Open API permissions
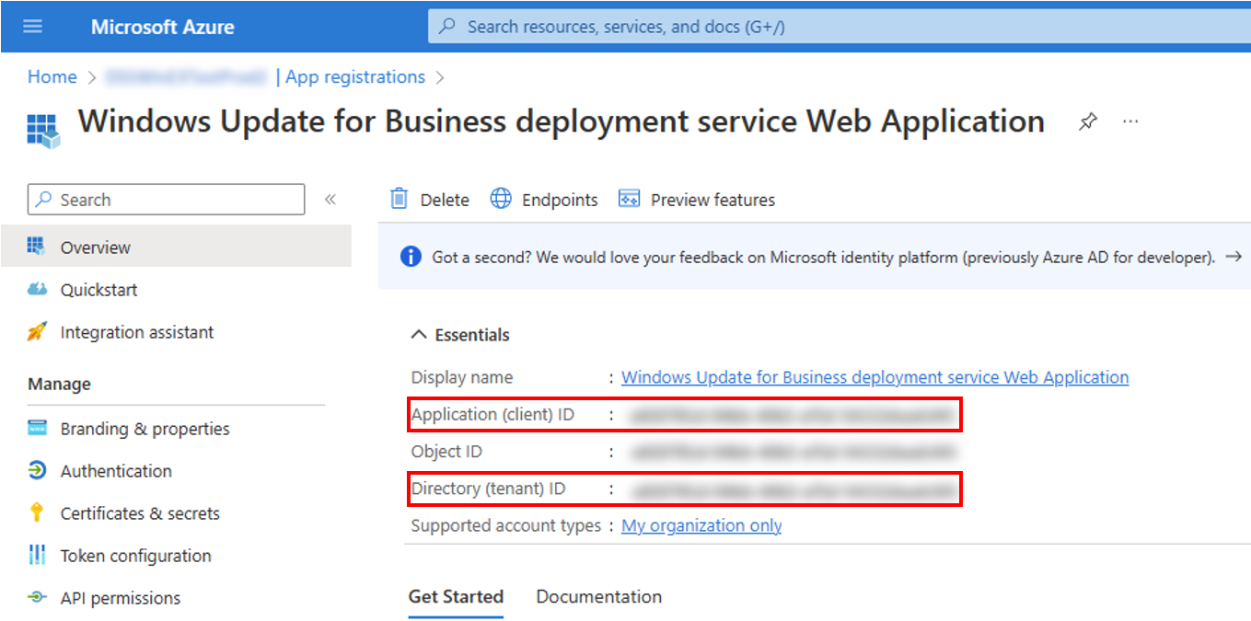The height and width of the screenshot is (621, 1251). click(x=121, y=598)
